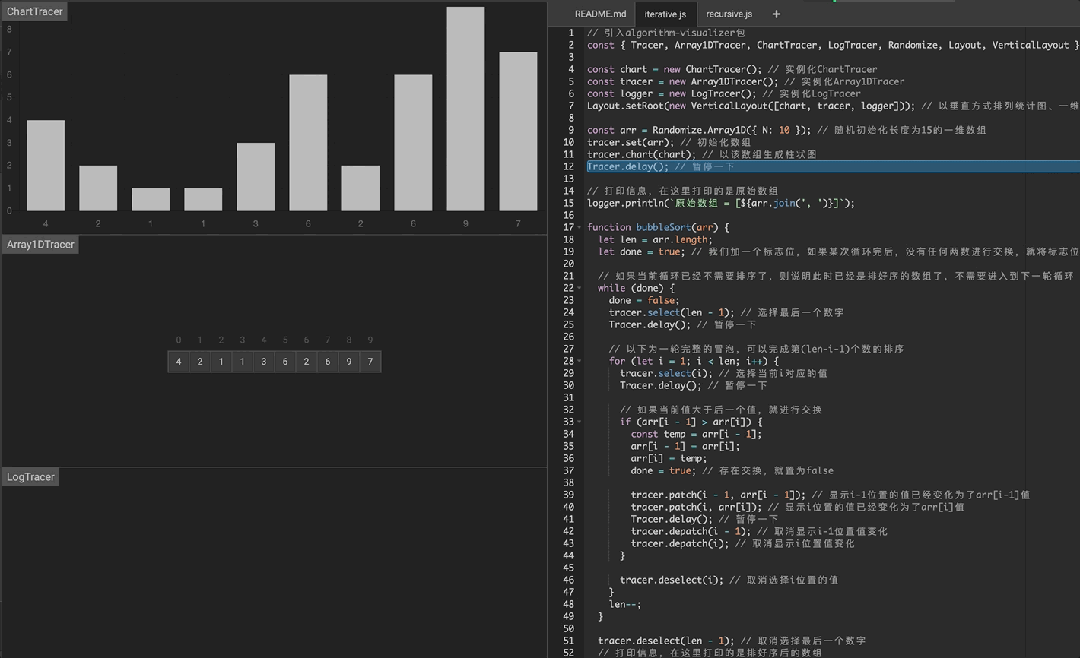Select array cell at index 0
Viewport: 1080px width, 658px height.
[179, 362]
